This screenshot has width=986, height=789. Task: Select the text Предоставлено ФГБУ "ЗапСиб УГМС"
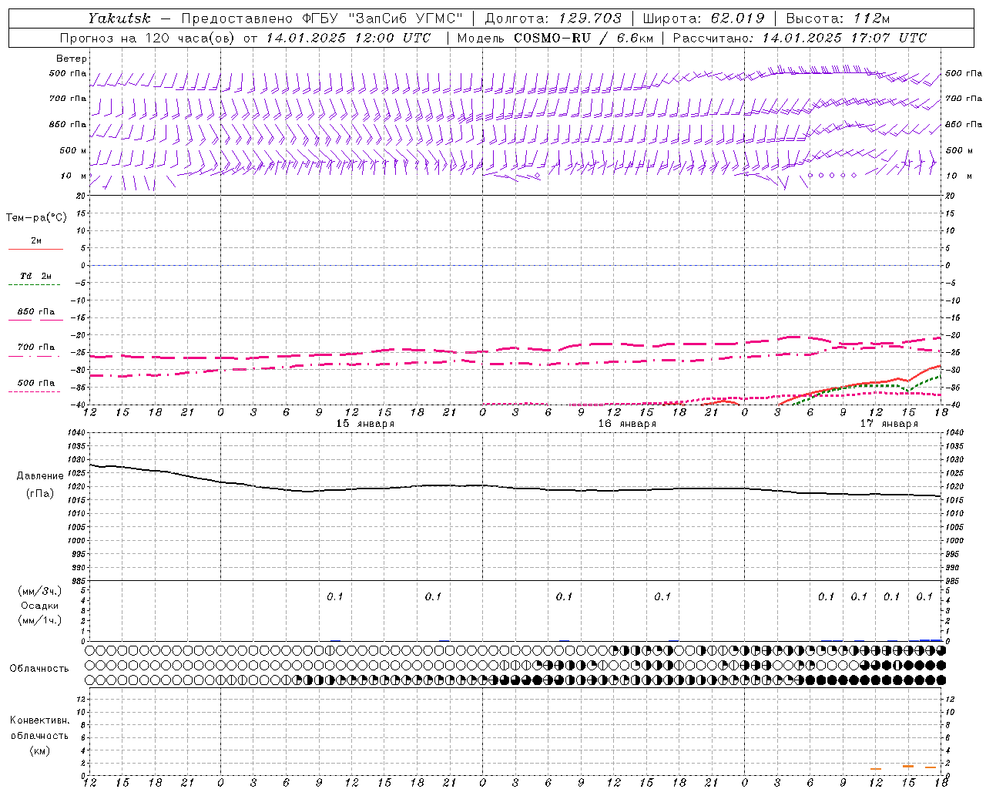[322, 18]
